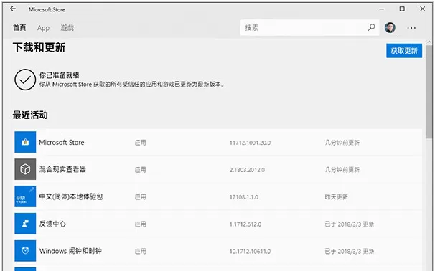The height and width of the screenshot is (271, 435).
Task: Click version 1.1712.612.0
Action: pyautogui.click(x=245, y=224)
